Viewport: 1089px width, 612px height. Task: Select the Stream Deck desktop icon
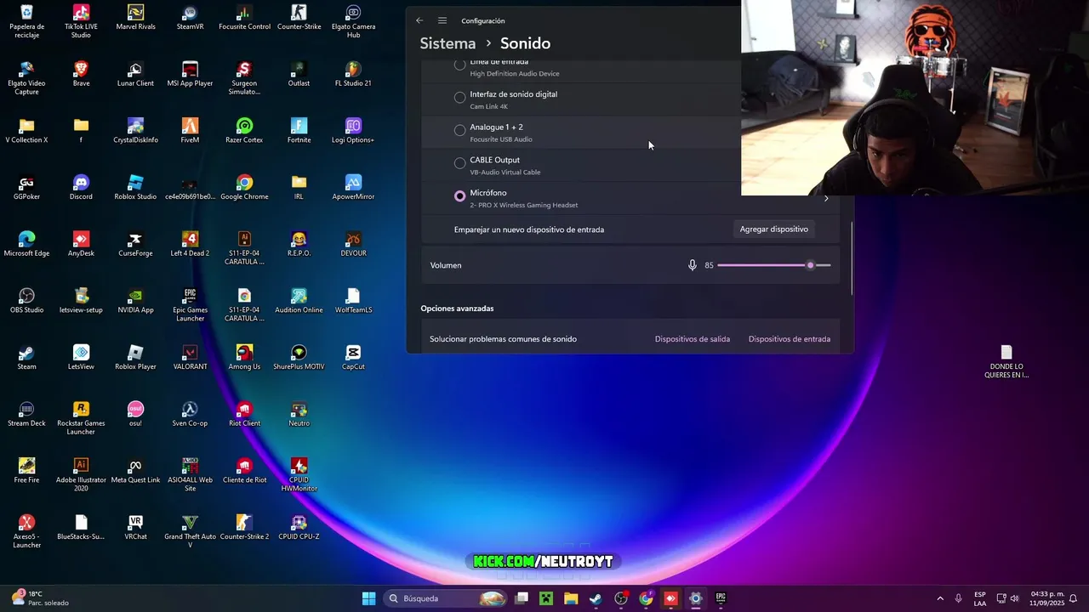coord(26,414)
